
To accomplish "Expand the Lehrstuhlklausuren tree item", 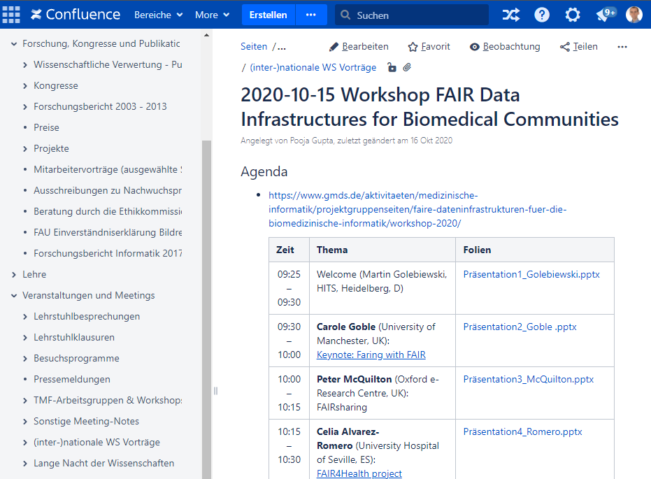I will click(x=25, y=338).
